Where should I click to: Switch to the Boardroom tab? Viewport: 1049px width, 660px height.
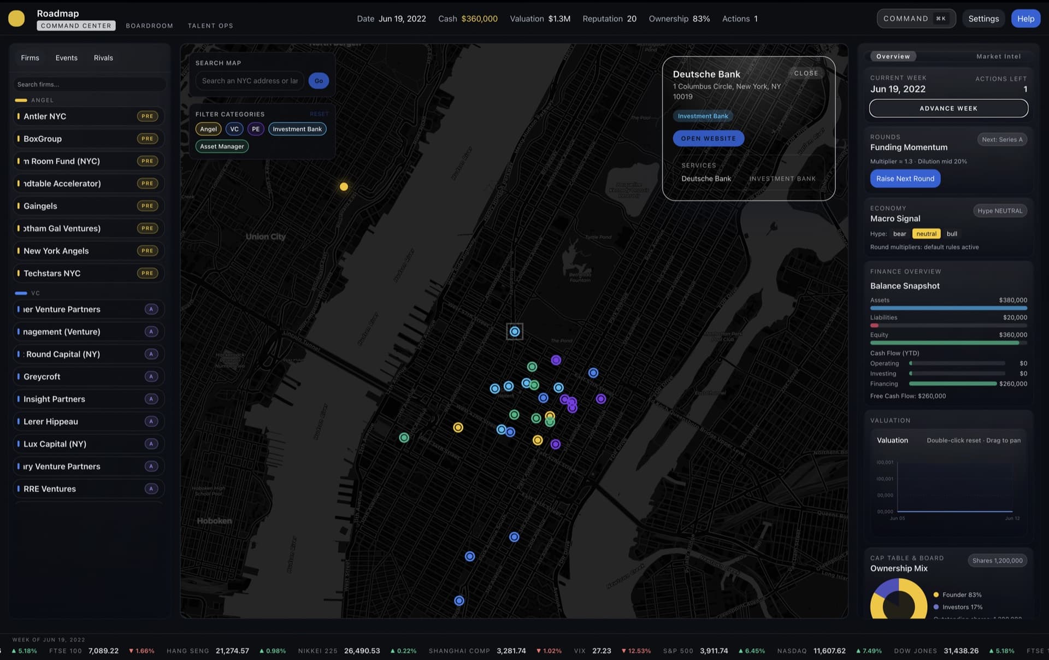(x=149, y=26)
